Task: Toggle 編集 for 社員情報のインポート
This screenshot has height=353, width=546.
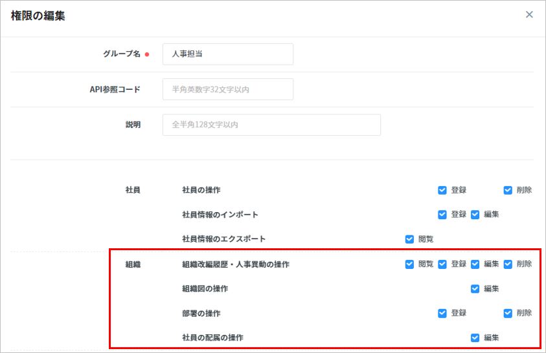Action: pos(475,214)
